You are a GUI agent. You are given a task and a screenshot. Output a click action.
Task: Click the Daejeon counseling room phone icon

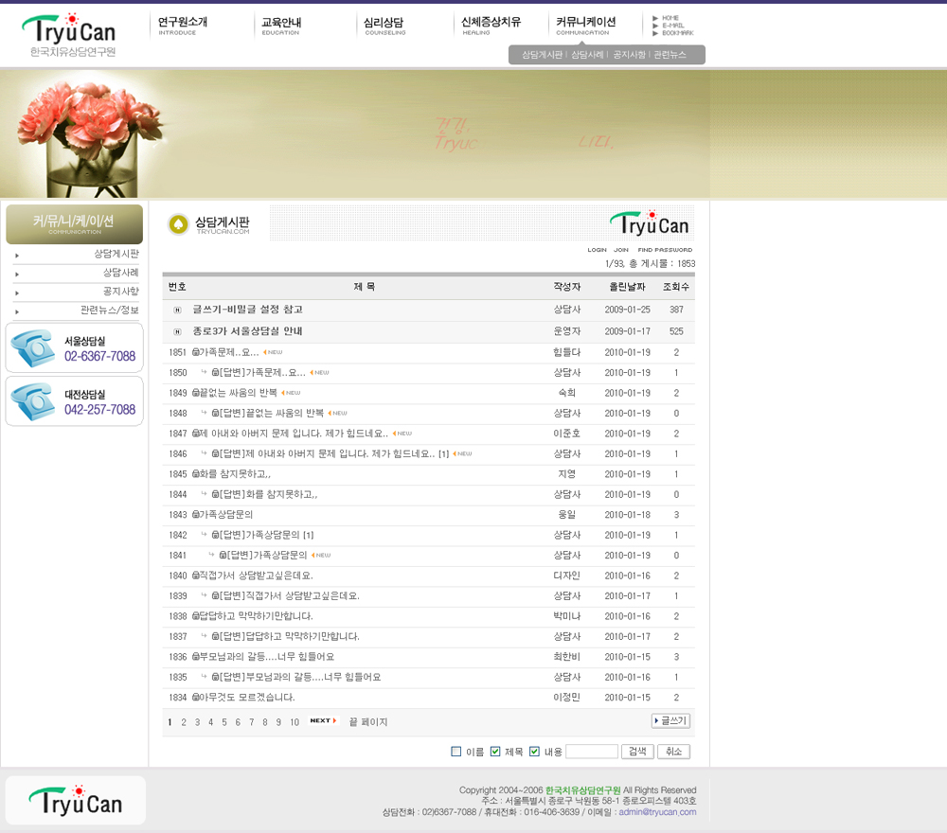pos(33,401)
